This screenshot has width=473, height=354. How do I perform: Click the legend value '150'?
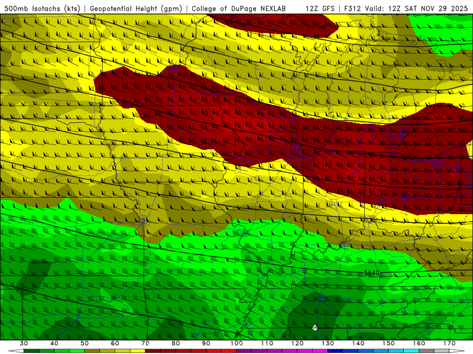[x=388, y=343]
